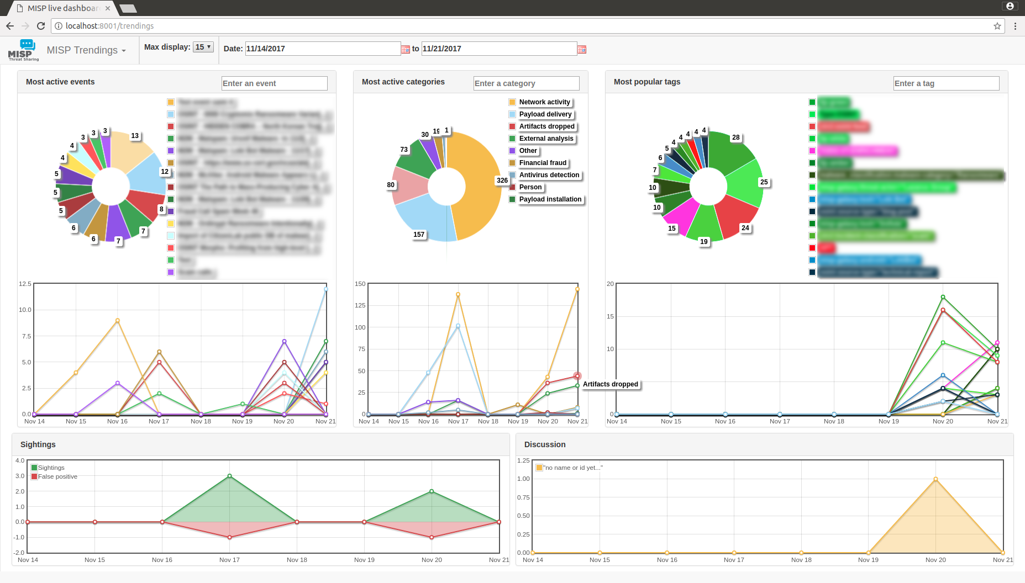Click the site info icon in the address bar
1025x583 pixels.
pyautogui.click(x=57, y=25)
